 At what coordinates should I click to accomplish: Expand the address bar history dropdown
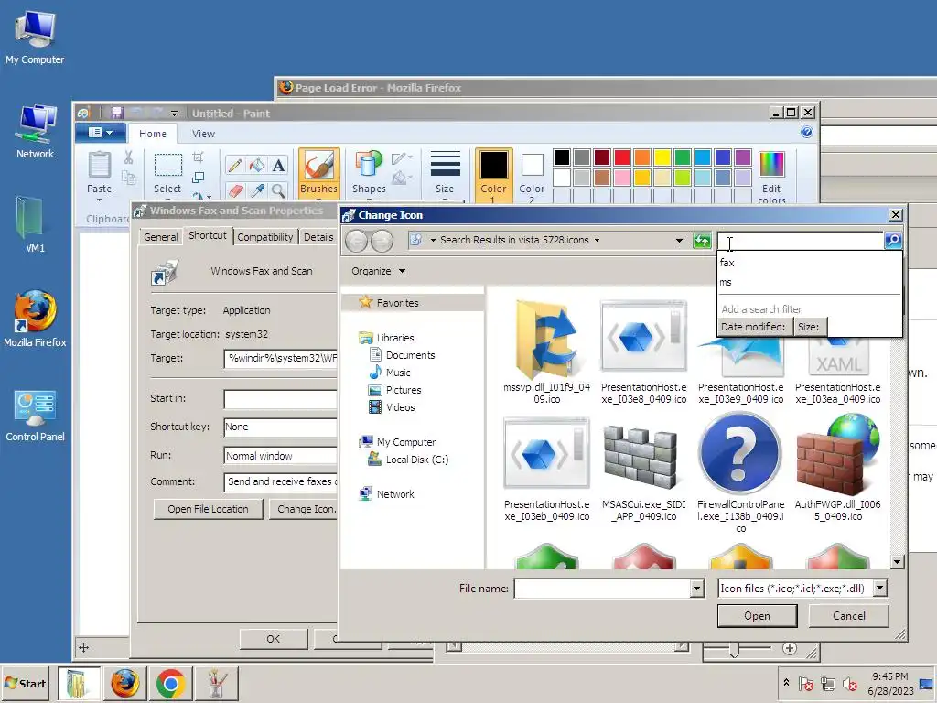[679, 241]
